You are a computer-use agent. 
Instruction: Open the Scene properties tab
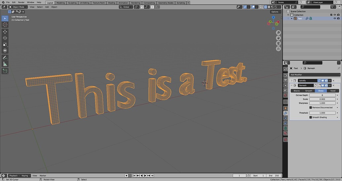(x=285, y=90)
